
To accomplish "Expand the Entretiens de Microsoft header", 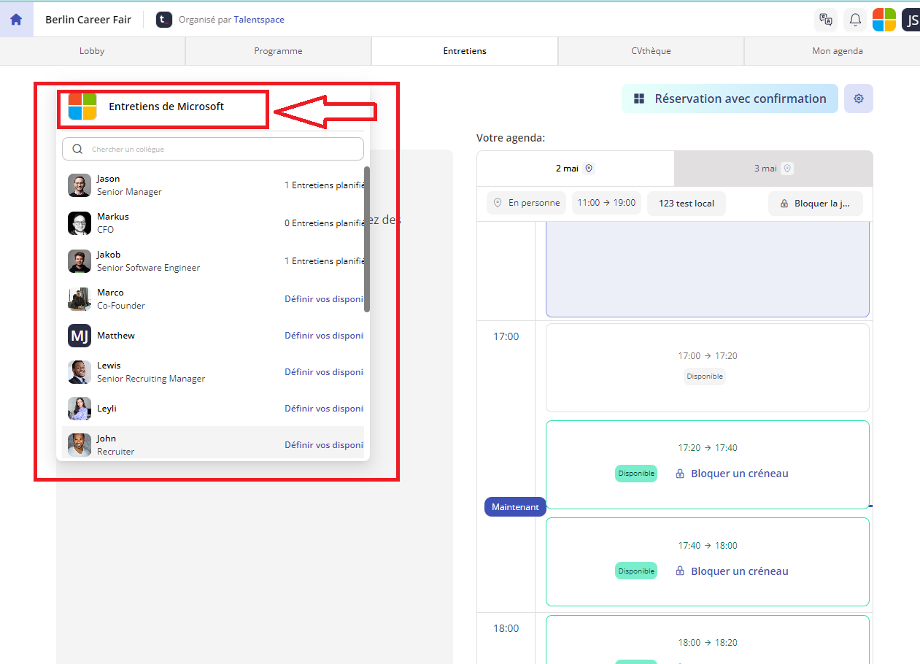I will 166,107.
